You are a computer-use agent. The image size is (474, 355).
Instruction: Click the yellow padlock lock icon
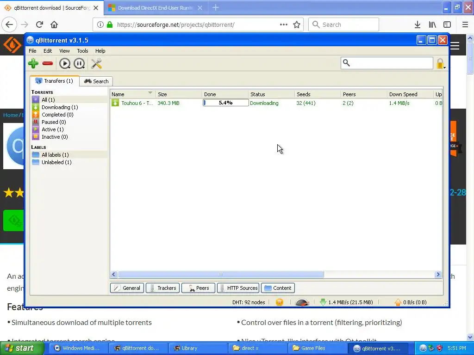pyautogui.click(x=441, y=63)
